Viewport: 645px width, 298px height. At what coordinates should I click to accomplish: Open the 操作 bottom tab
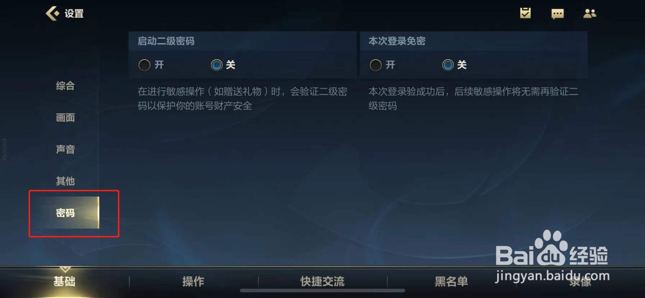193,281
